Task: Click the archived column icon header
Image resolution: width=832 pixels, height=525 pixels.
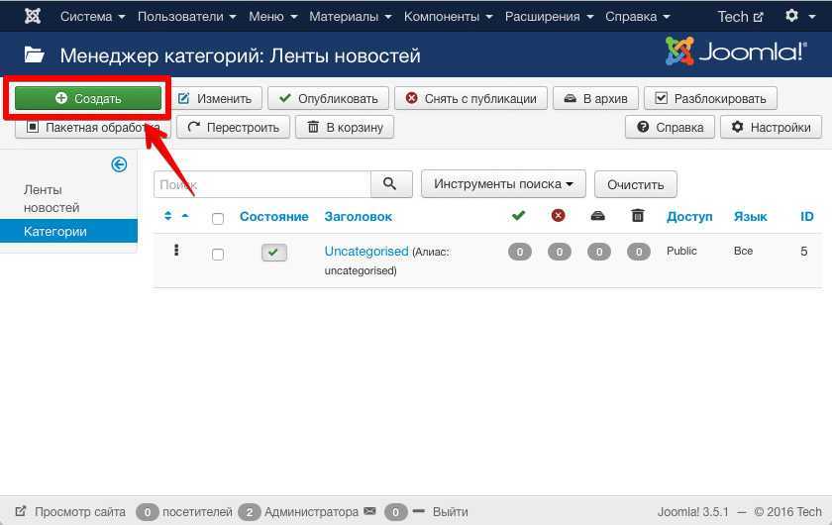Action: click(x=598, y=216)
